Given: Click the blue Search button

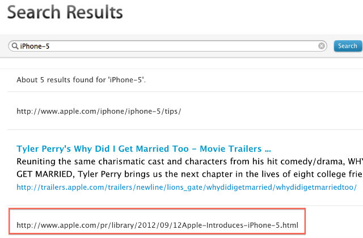Looking at the screenshot, I should click(348, 46).
